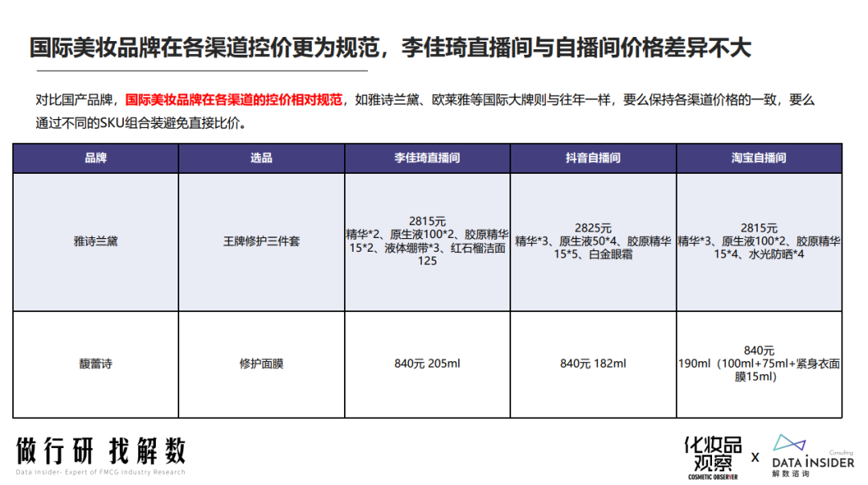Select the slide title about 国际美妆品牌控价

pos(391,47)
